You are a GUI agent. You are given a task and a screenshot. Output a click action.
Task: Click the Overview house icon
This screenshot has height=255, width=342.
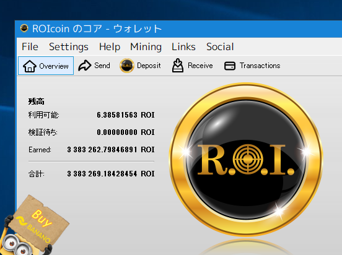coord(30,66)
